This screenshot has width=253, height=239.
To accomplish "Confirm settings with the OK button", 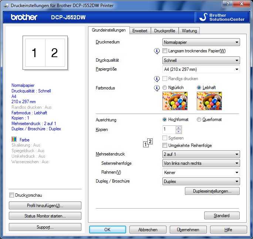I will tap(108, 230).
